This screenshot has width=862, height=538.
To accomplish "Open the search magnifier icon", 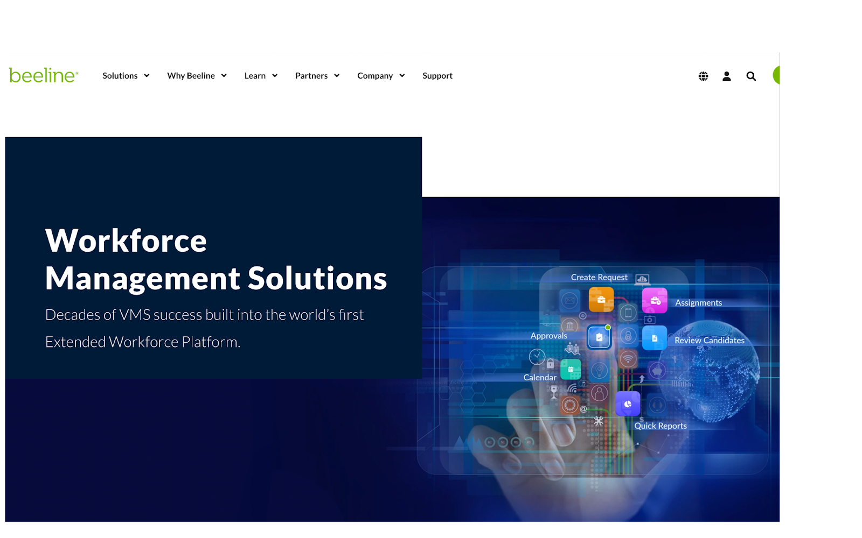I will tap(751, 76).
